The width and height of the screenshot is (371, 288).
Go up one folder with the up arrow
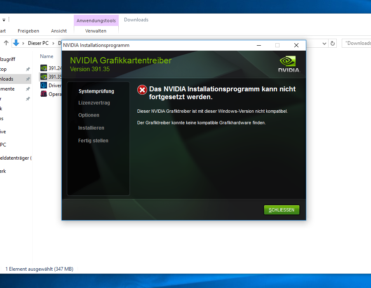tap(6, 43)
